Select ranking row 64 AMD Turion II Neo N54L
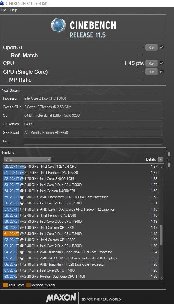The height and width of the screenshot is (304, 174). tap(81, 252)
